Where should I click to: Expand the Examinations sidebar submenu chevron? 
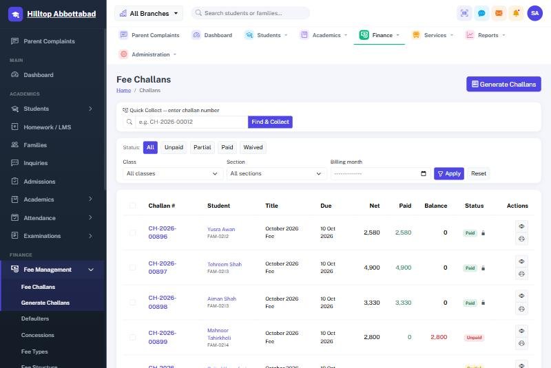click(90, 236)
